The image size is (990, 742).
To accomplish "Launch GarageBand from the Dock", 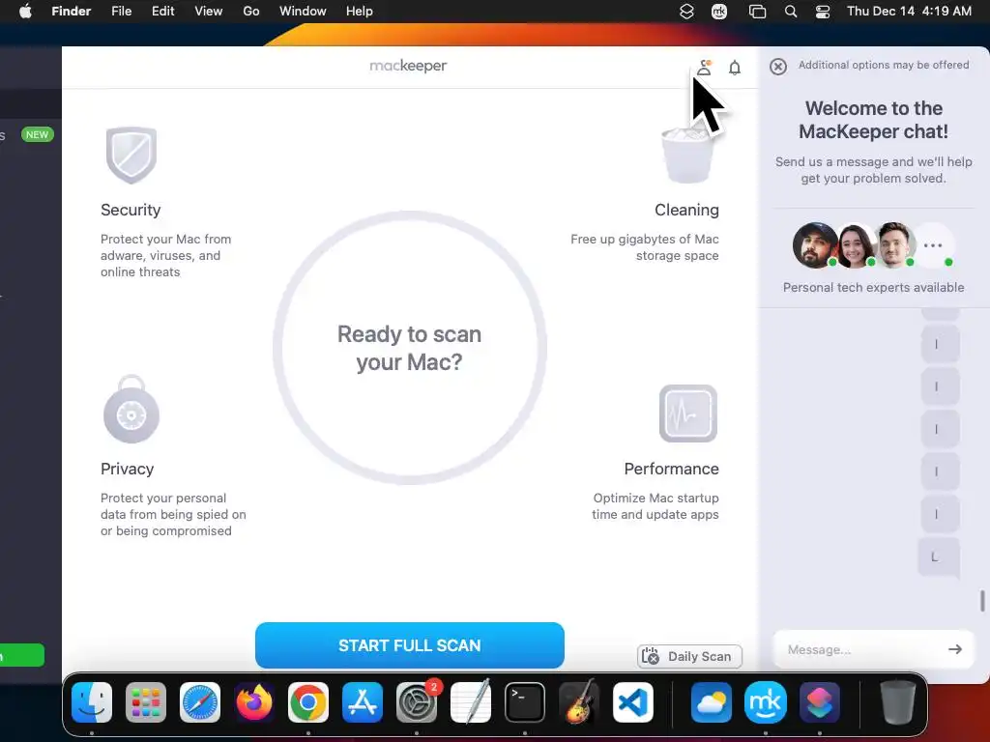I will pos(579,702).
